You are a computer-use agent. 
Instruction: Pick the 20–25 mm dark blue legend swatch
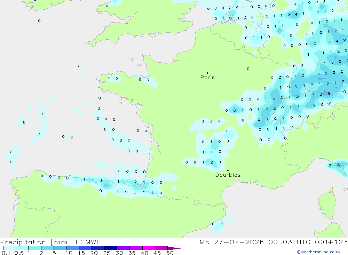coord(98,248)
